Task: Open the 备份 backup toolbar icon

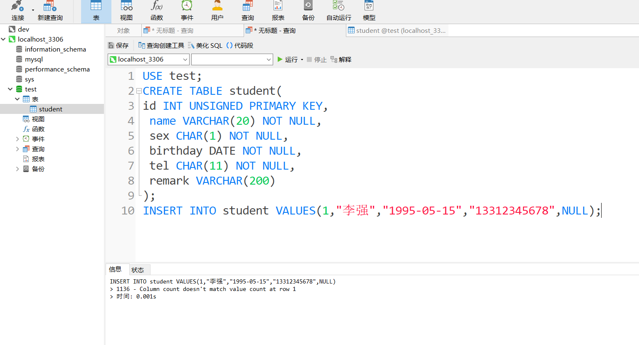Action: 308,11
